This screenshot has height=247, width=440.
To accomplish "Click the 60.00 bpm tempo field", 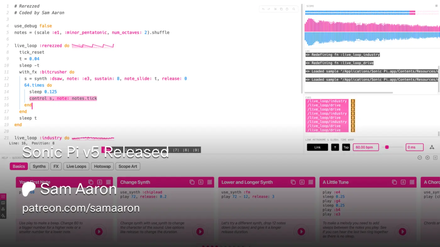I will coord(366,147).
